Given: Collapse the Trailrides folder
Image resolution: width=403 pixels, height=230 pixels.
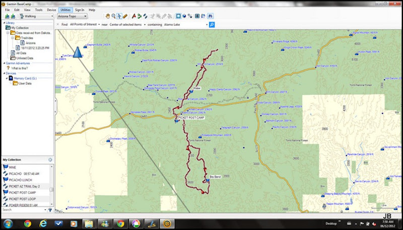Looking at the screenshot, I should pos(12,38).
